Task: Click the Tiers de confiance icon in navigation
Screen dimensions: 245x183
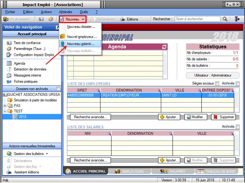Action: pos(9,43)
